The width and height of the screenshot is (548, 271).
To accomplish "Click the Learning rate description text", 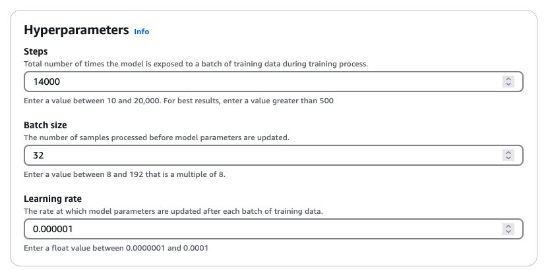I will click(x=173, y=211).
